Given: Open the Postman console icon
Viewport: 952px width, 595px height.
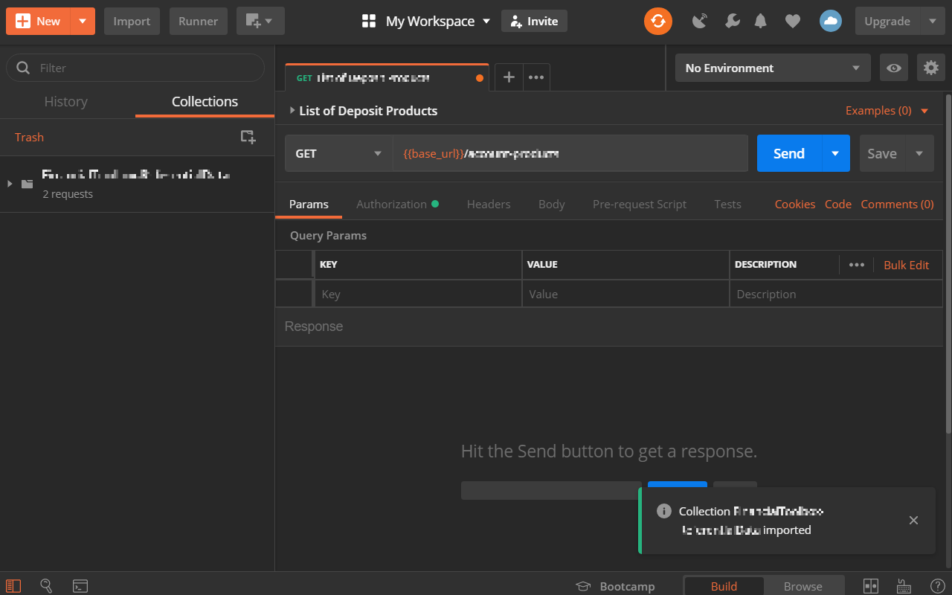Looking at the screenshot, I should pos(80,586).
